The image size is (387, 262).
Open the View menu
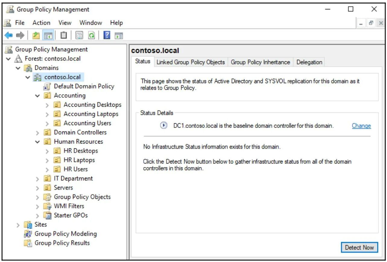tap(65, 23)
